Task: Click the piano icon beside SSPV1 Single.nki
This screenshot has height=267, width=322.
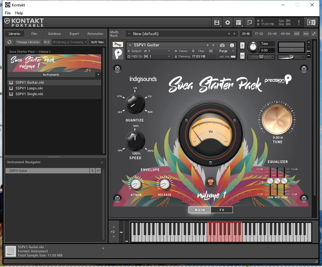Action: point(11,94)
